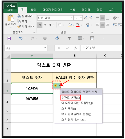Apply red font color
125x139 pixels.
click(77, 25)
